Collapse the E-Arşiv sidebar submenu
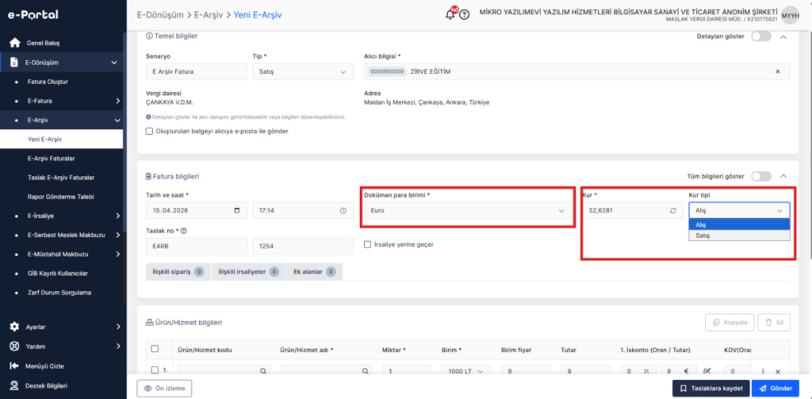The image size is (812, 399). click(x=117, y=121)
